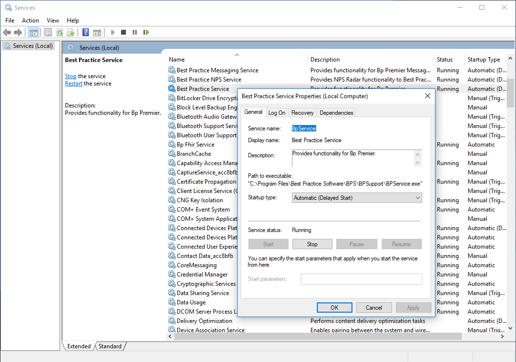The width and height of the screenshot is (516, 362).
Task: Toggle Show/Hide Console Tree icon
Action: [x=34, y=32]
